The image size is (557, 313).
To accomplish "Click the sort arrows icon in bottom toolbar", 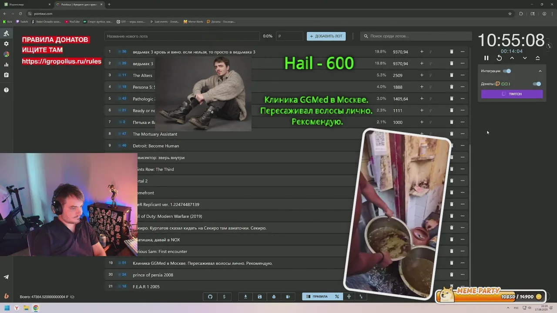I will pyautogui.click(x=361, y=296).
